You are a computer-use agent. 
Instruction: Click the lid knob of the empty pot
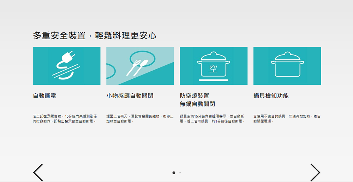click(213, 53)
